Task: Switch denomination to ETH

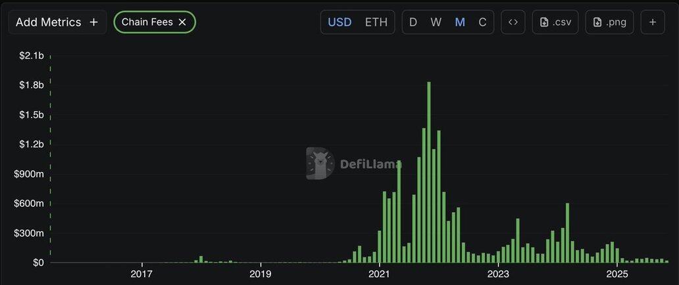Action: [x=376, y=22]
